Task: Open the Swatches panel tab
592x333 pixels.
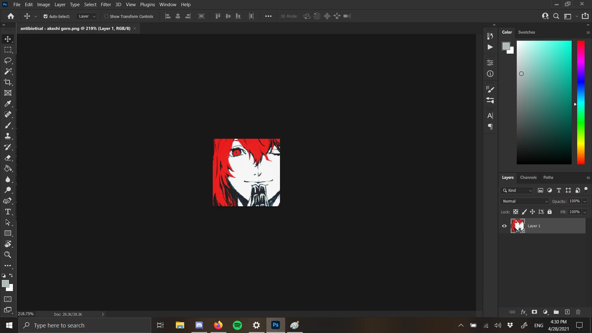Action: (526, 32)
